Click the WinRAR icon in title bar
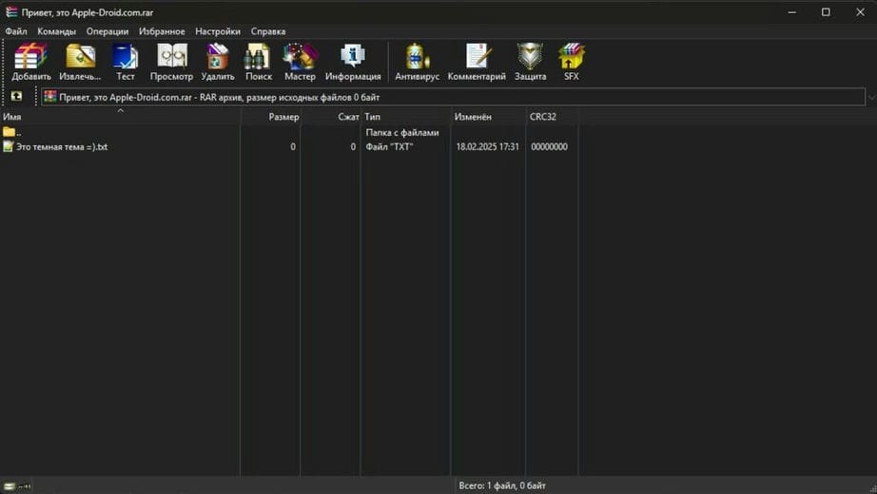Image resolution: width=877 pixels, height=494 pixels. click(x=11, y=11)
